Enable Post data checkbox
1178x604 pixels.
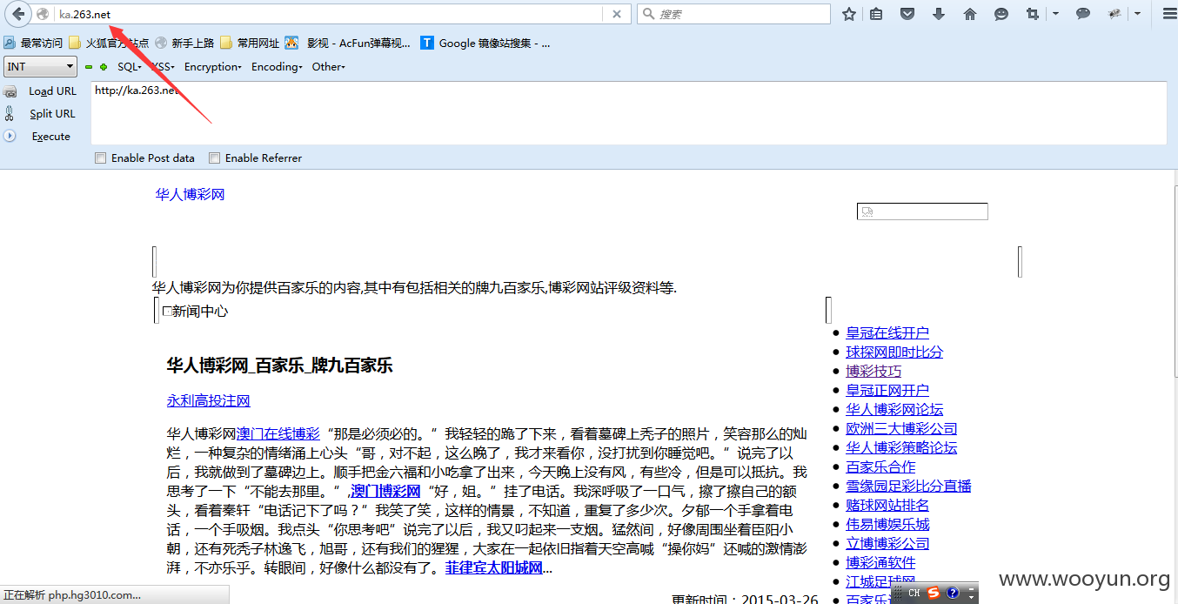100,158
